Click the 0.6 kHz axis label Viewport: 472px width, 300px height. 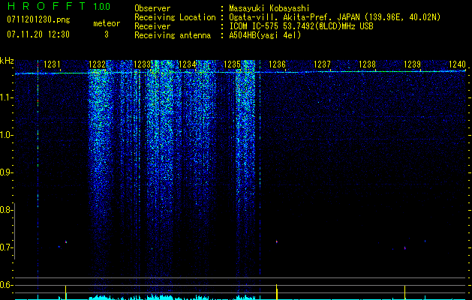pyautogui.click(x=6, y=285)
